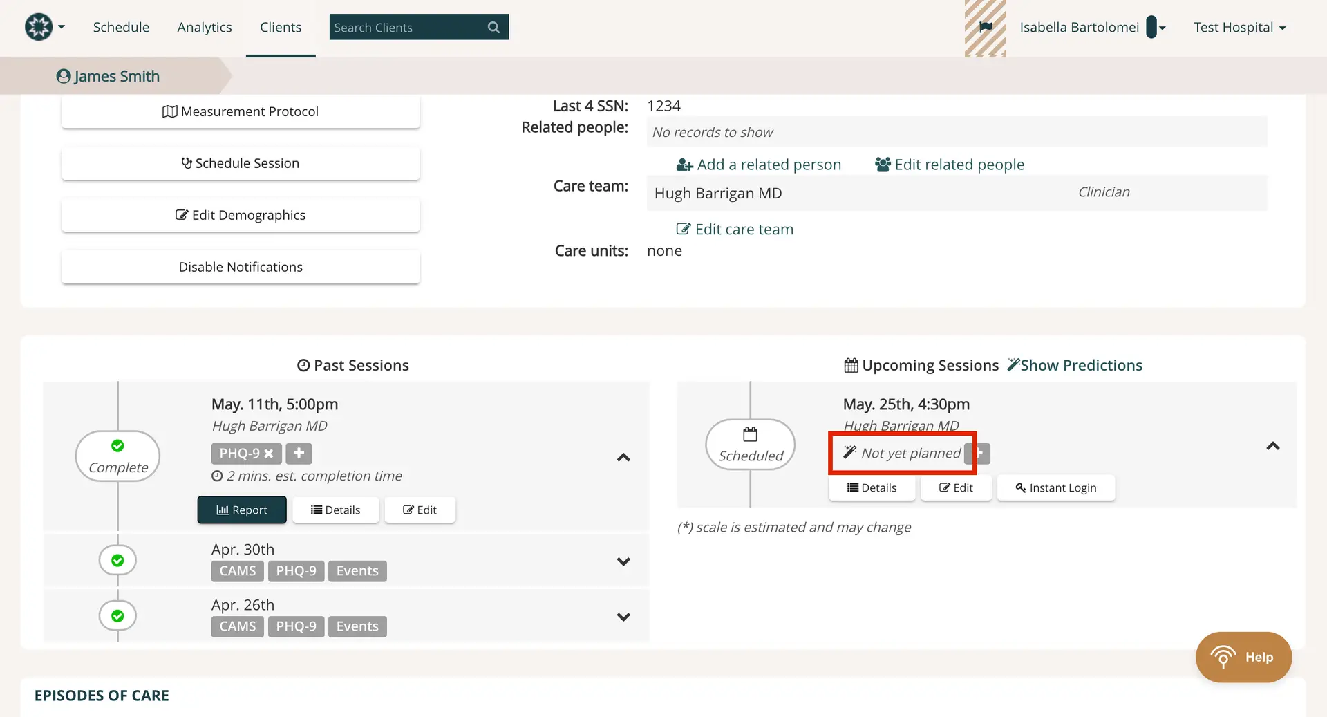The height and width of the screenshot is (717, 1327).
Task: Open the Report for May 11th session
Action: (241, 510)
